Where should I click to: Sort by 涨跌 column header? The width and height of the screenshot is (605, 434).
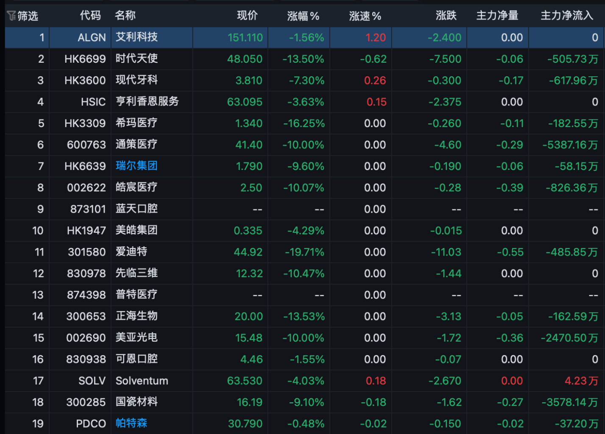click(x=446, y=16)
